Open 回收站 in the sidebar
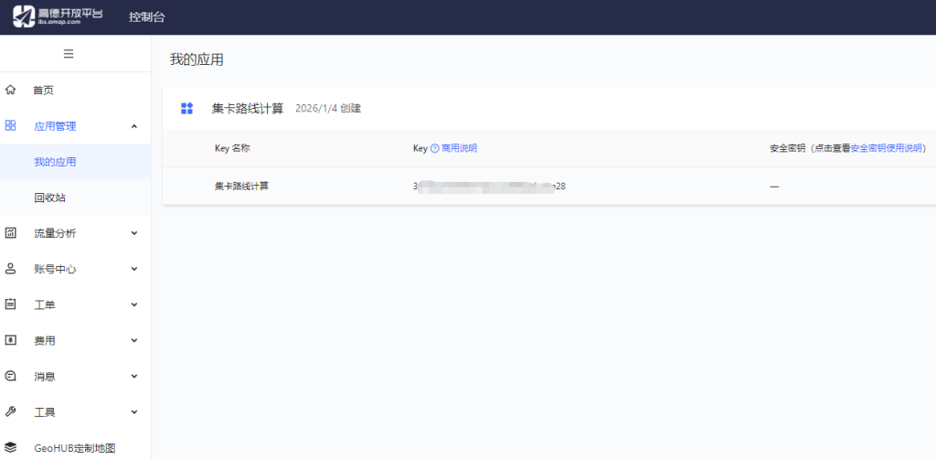The width and height of the screenshot is (936, 460). 49,198
